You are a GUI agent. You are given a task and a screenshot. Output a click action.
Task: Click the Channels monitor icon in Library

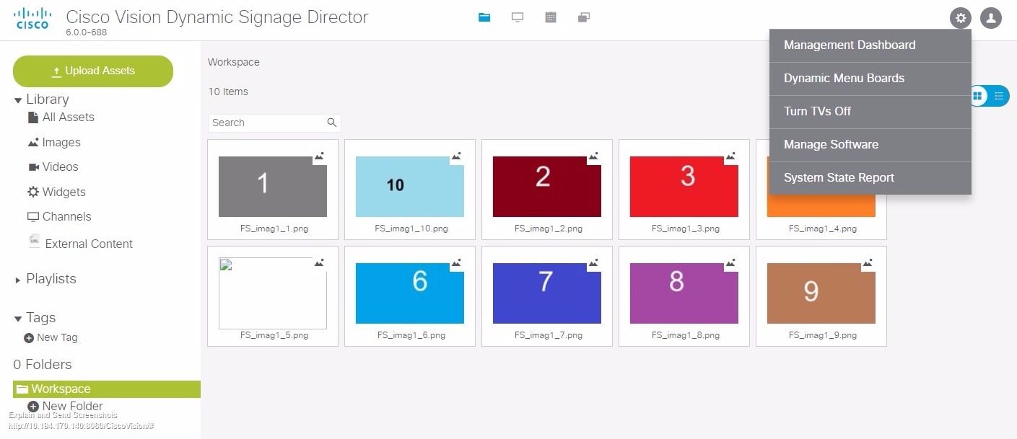(33, 216)
